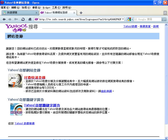168x140 pixels.
Task: Open the closed tabs trash icon
Action: click(165, 13)
